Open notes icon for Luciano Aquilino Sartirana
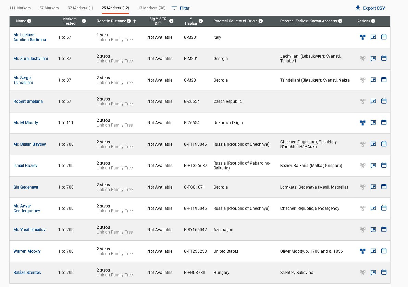The image size is (408, 287). tap(373, 37)
